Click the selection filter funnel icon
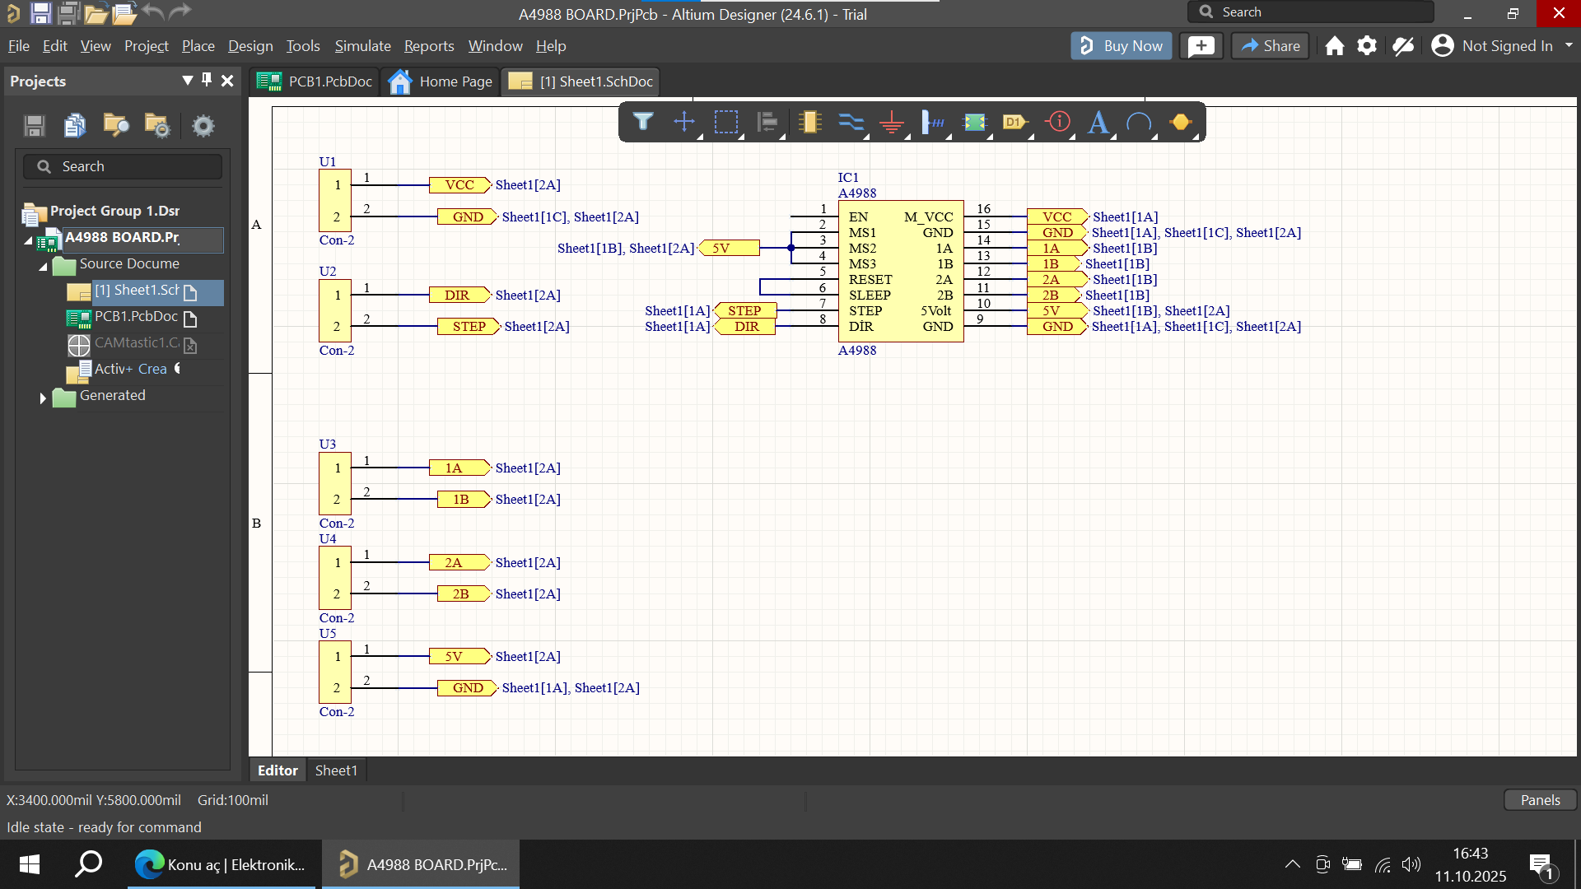This screenshot has width=1581, height=889. [643, 123]
